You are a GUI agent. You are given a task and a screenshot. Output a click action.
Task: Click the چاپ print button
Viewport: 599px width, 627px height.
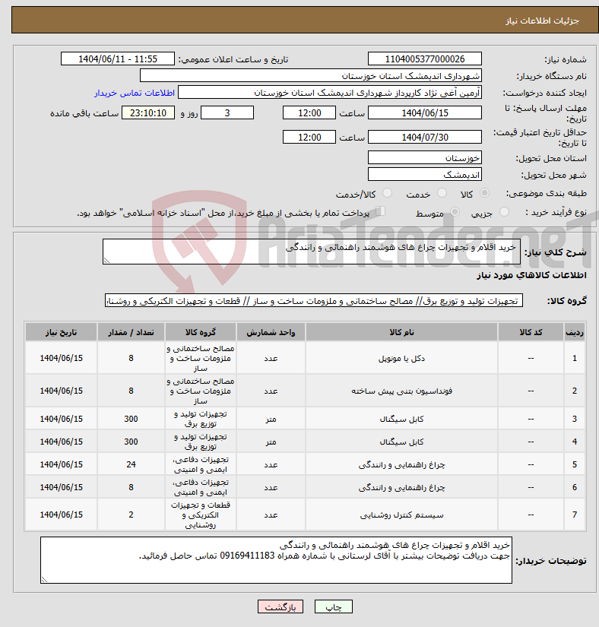(334, 607)
